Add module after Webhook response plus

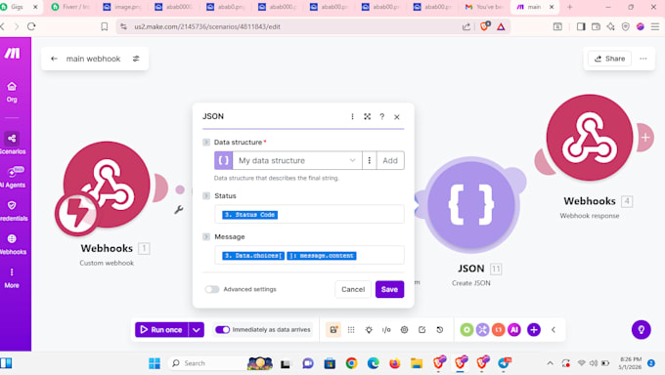point(645,138)
